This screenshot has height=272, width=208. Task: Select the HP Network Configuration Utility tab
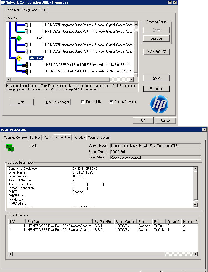[x=25, y=10]
